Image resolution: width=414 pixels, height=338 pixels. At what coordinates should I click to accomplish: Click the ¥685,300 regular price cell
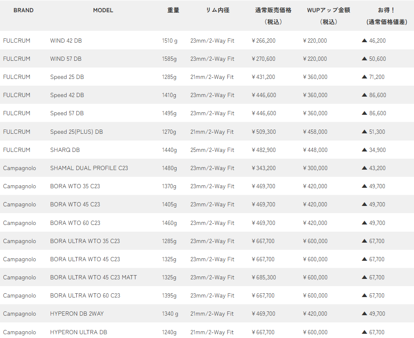point(263,278)
